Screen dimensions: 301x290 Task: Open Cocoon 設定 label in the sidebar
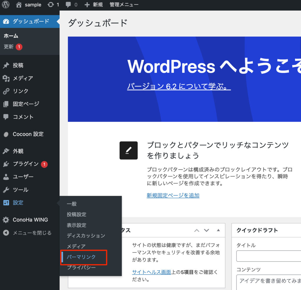point(28,134)
